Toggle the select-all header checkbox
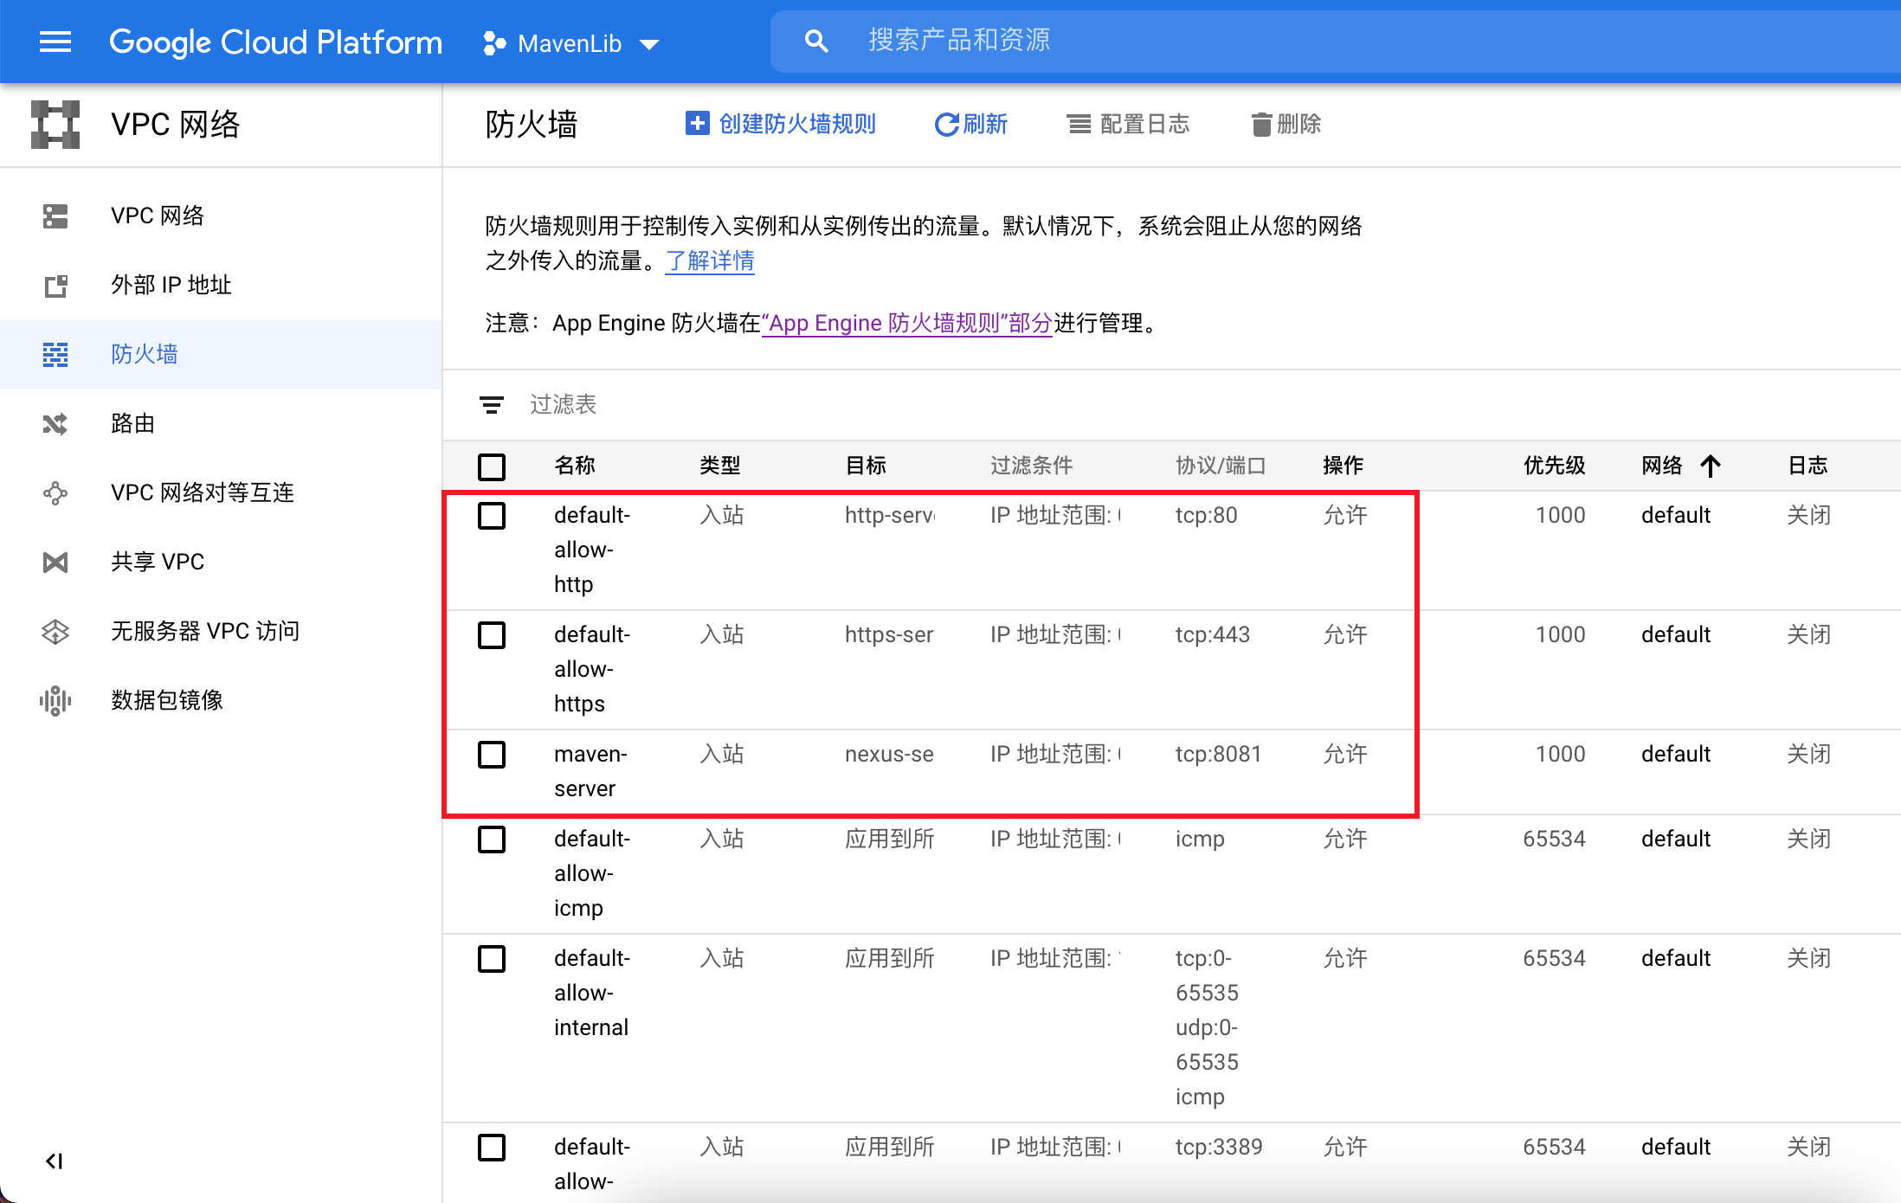 [492, 466]
